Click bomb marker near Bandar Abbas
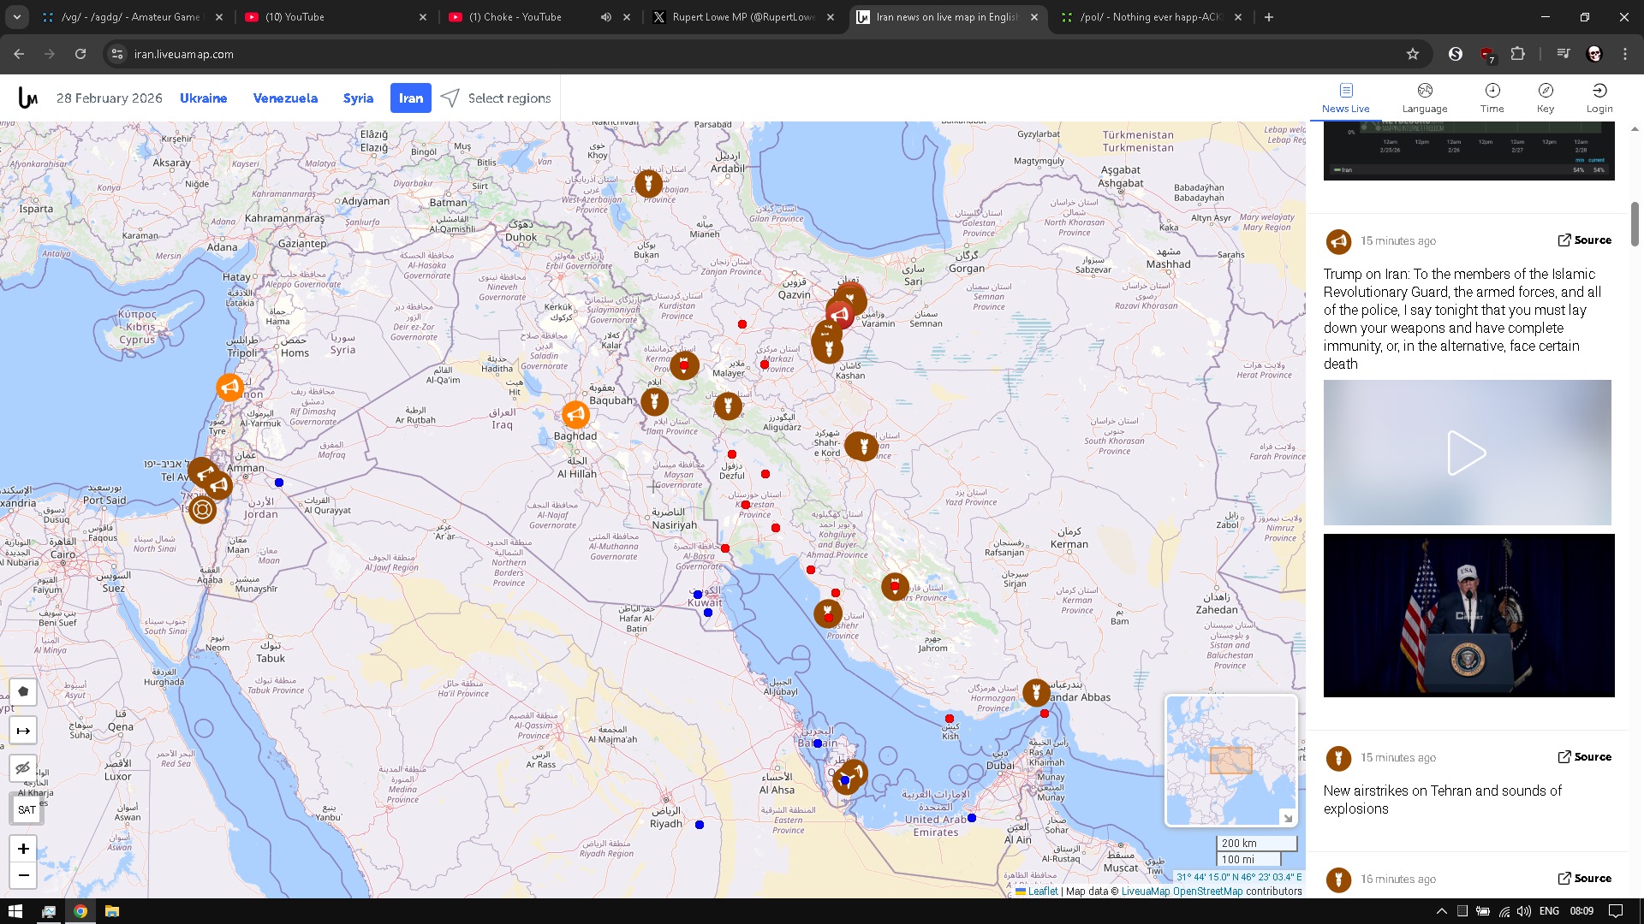Viewport: 1644px width, 924px height. [1036, 691]
